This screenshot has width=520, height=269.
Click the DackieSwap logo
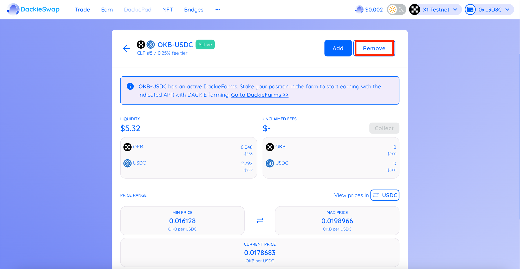tap(33, 10)
